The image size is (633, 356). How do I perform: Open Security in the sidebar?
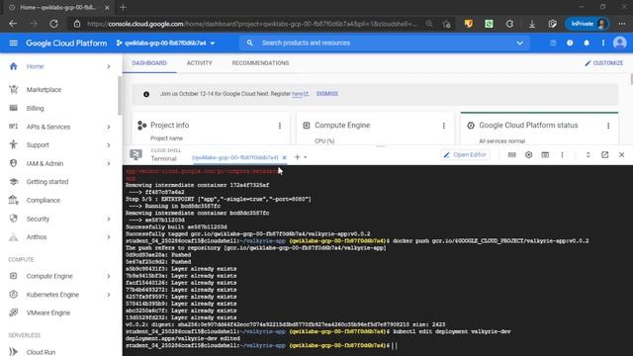coord(38,219)
